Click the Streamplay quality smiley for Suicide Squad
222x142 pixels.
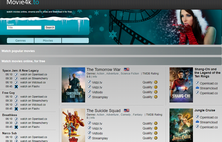156,138
